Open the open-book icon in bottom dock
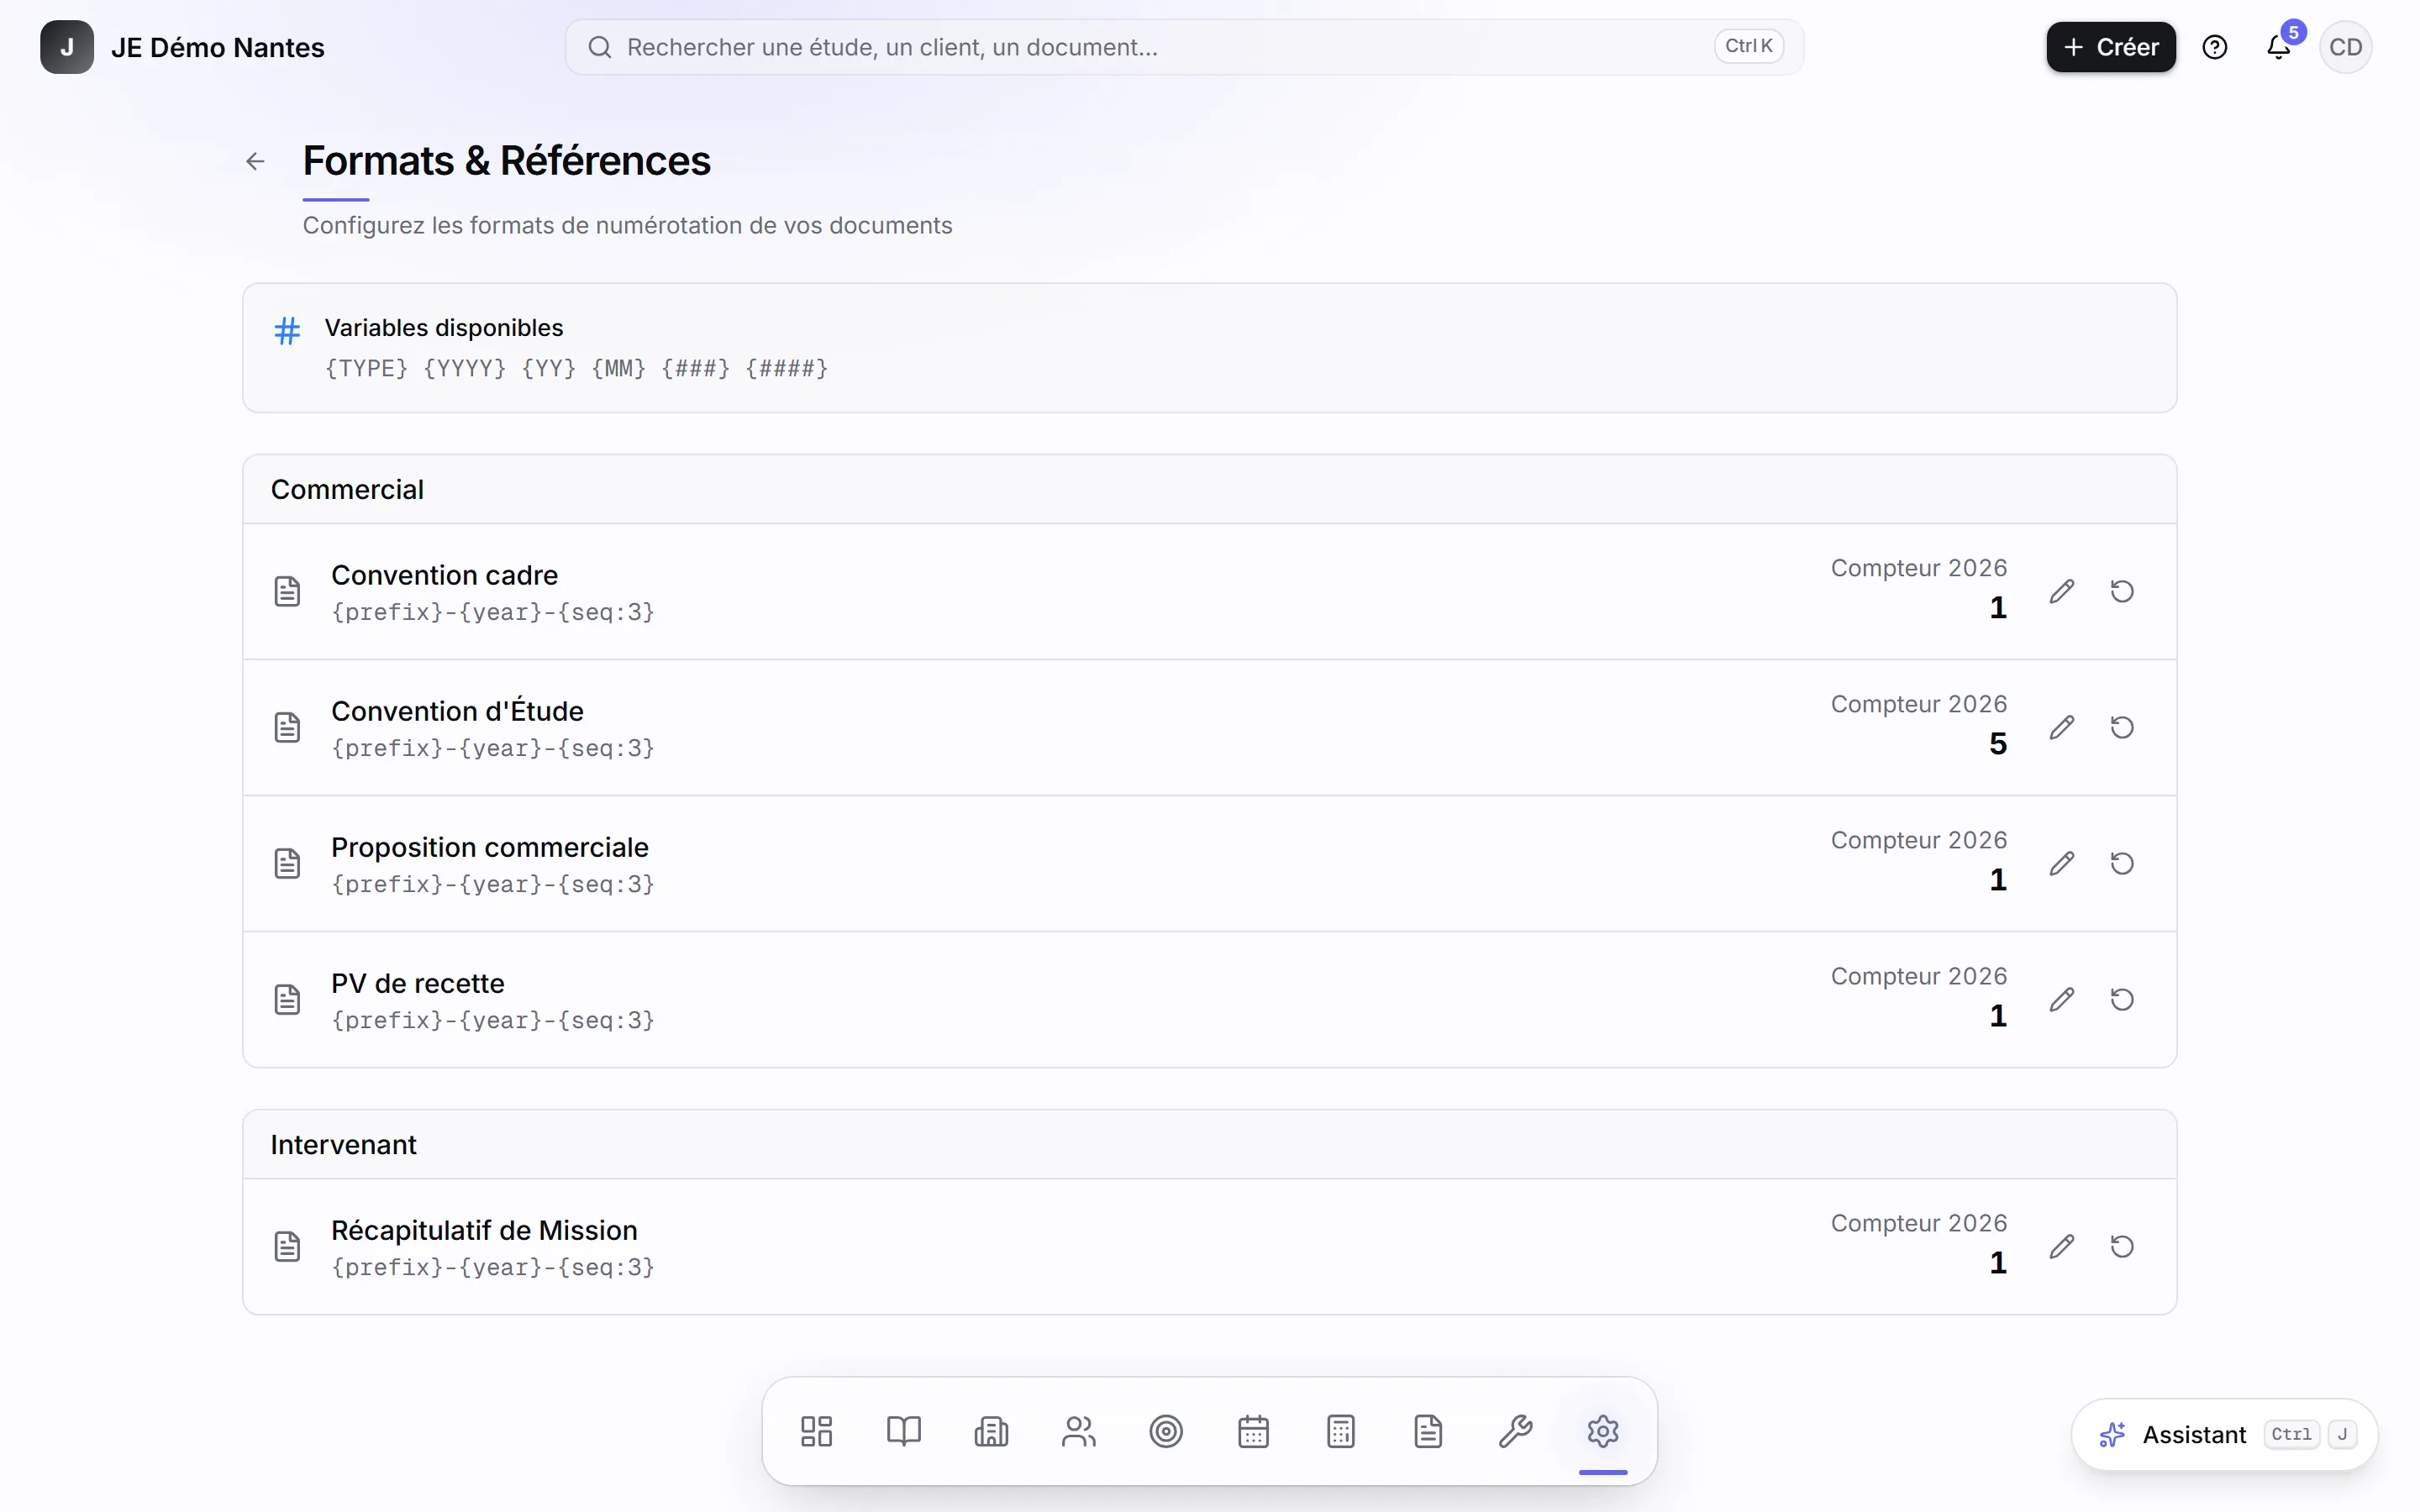Image resolution: width=2420 pixels, height=1512 pixels. point(904,1431)
